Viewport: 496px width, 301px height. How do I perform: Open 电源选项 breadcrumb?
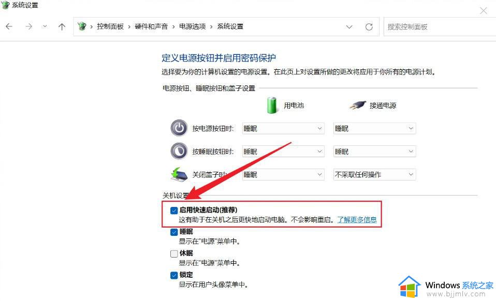(192, 26)
